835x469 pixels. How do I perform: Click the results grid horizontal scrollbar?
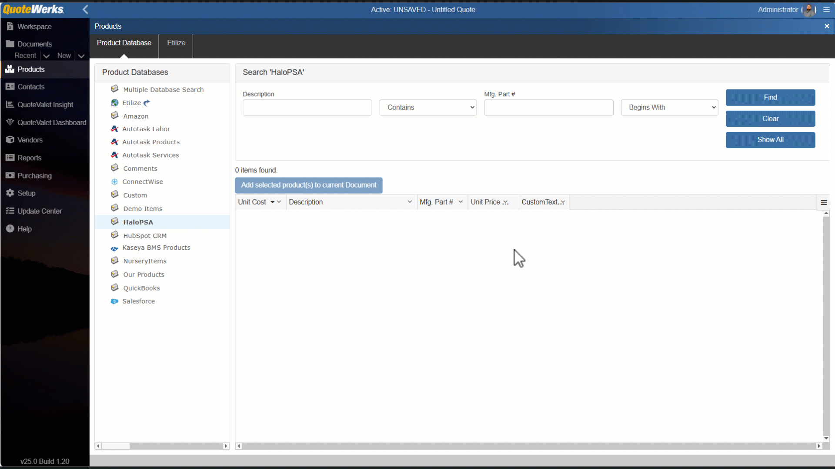528,446
